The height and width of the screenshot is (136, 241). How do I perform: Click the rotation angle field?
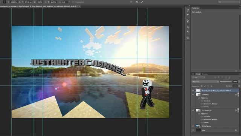pos(65,2)
